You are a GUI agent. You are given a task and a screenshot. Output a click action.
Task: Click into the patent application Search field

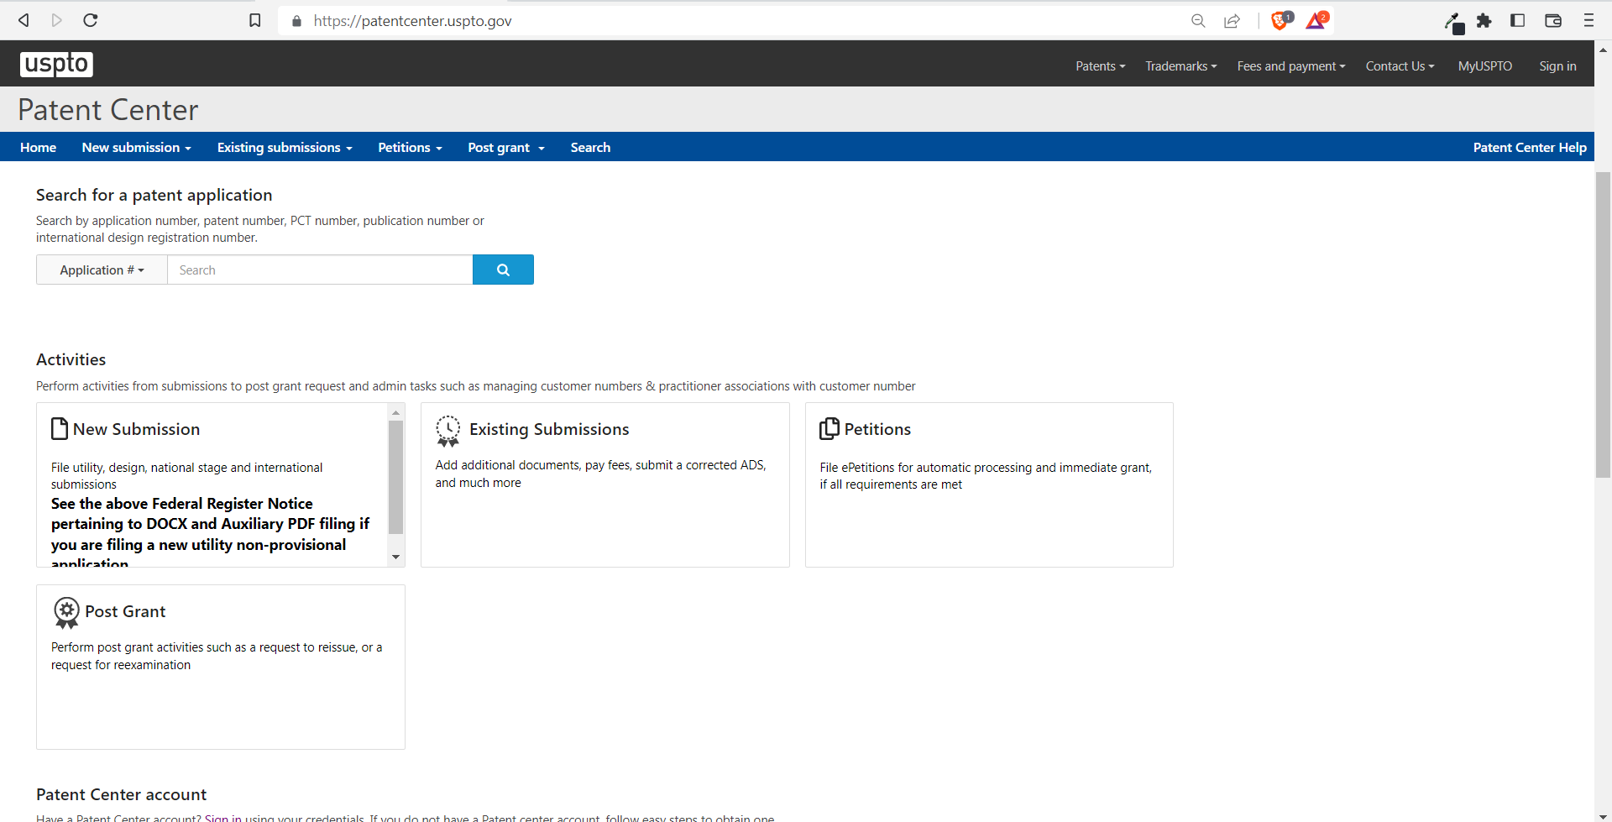point(320,270)
